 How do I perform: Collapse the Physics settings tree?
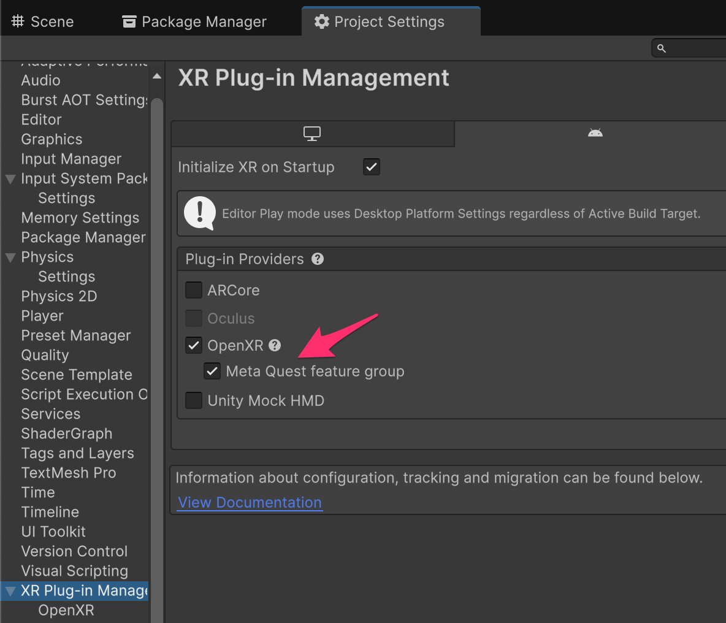tap(10, 258)
